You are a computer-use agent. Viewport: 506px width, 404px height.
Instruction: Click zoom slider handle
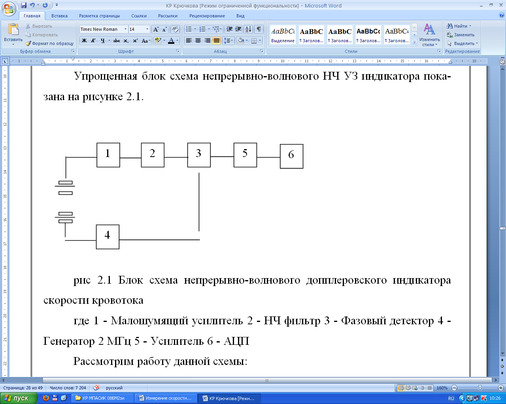point(480,388)
